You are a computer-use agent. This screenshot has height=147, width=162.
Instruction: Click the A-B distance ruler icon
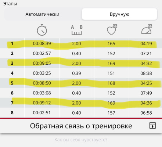point(77,30)
